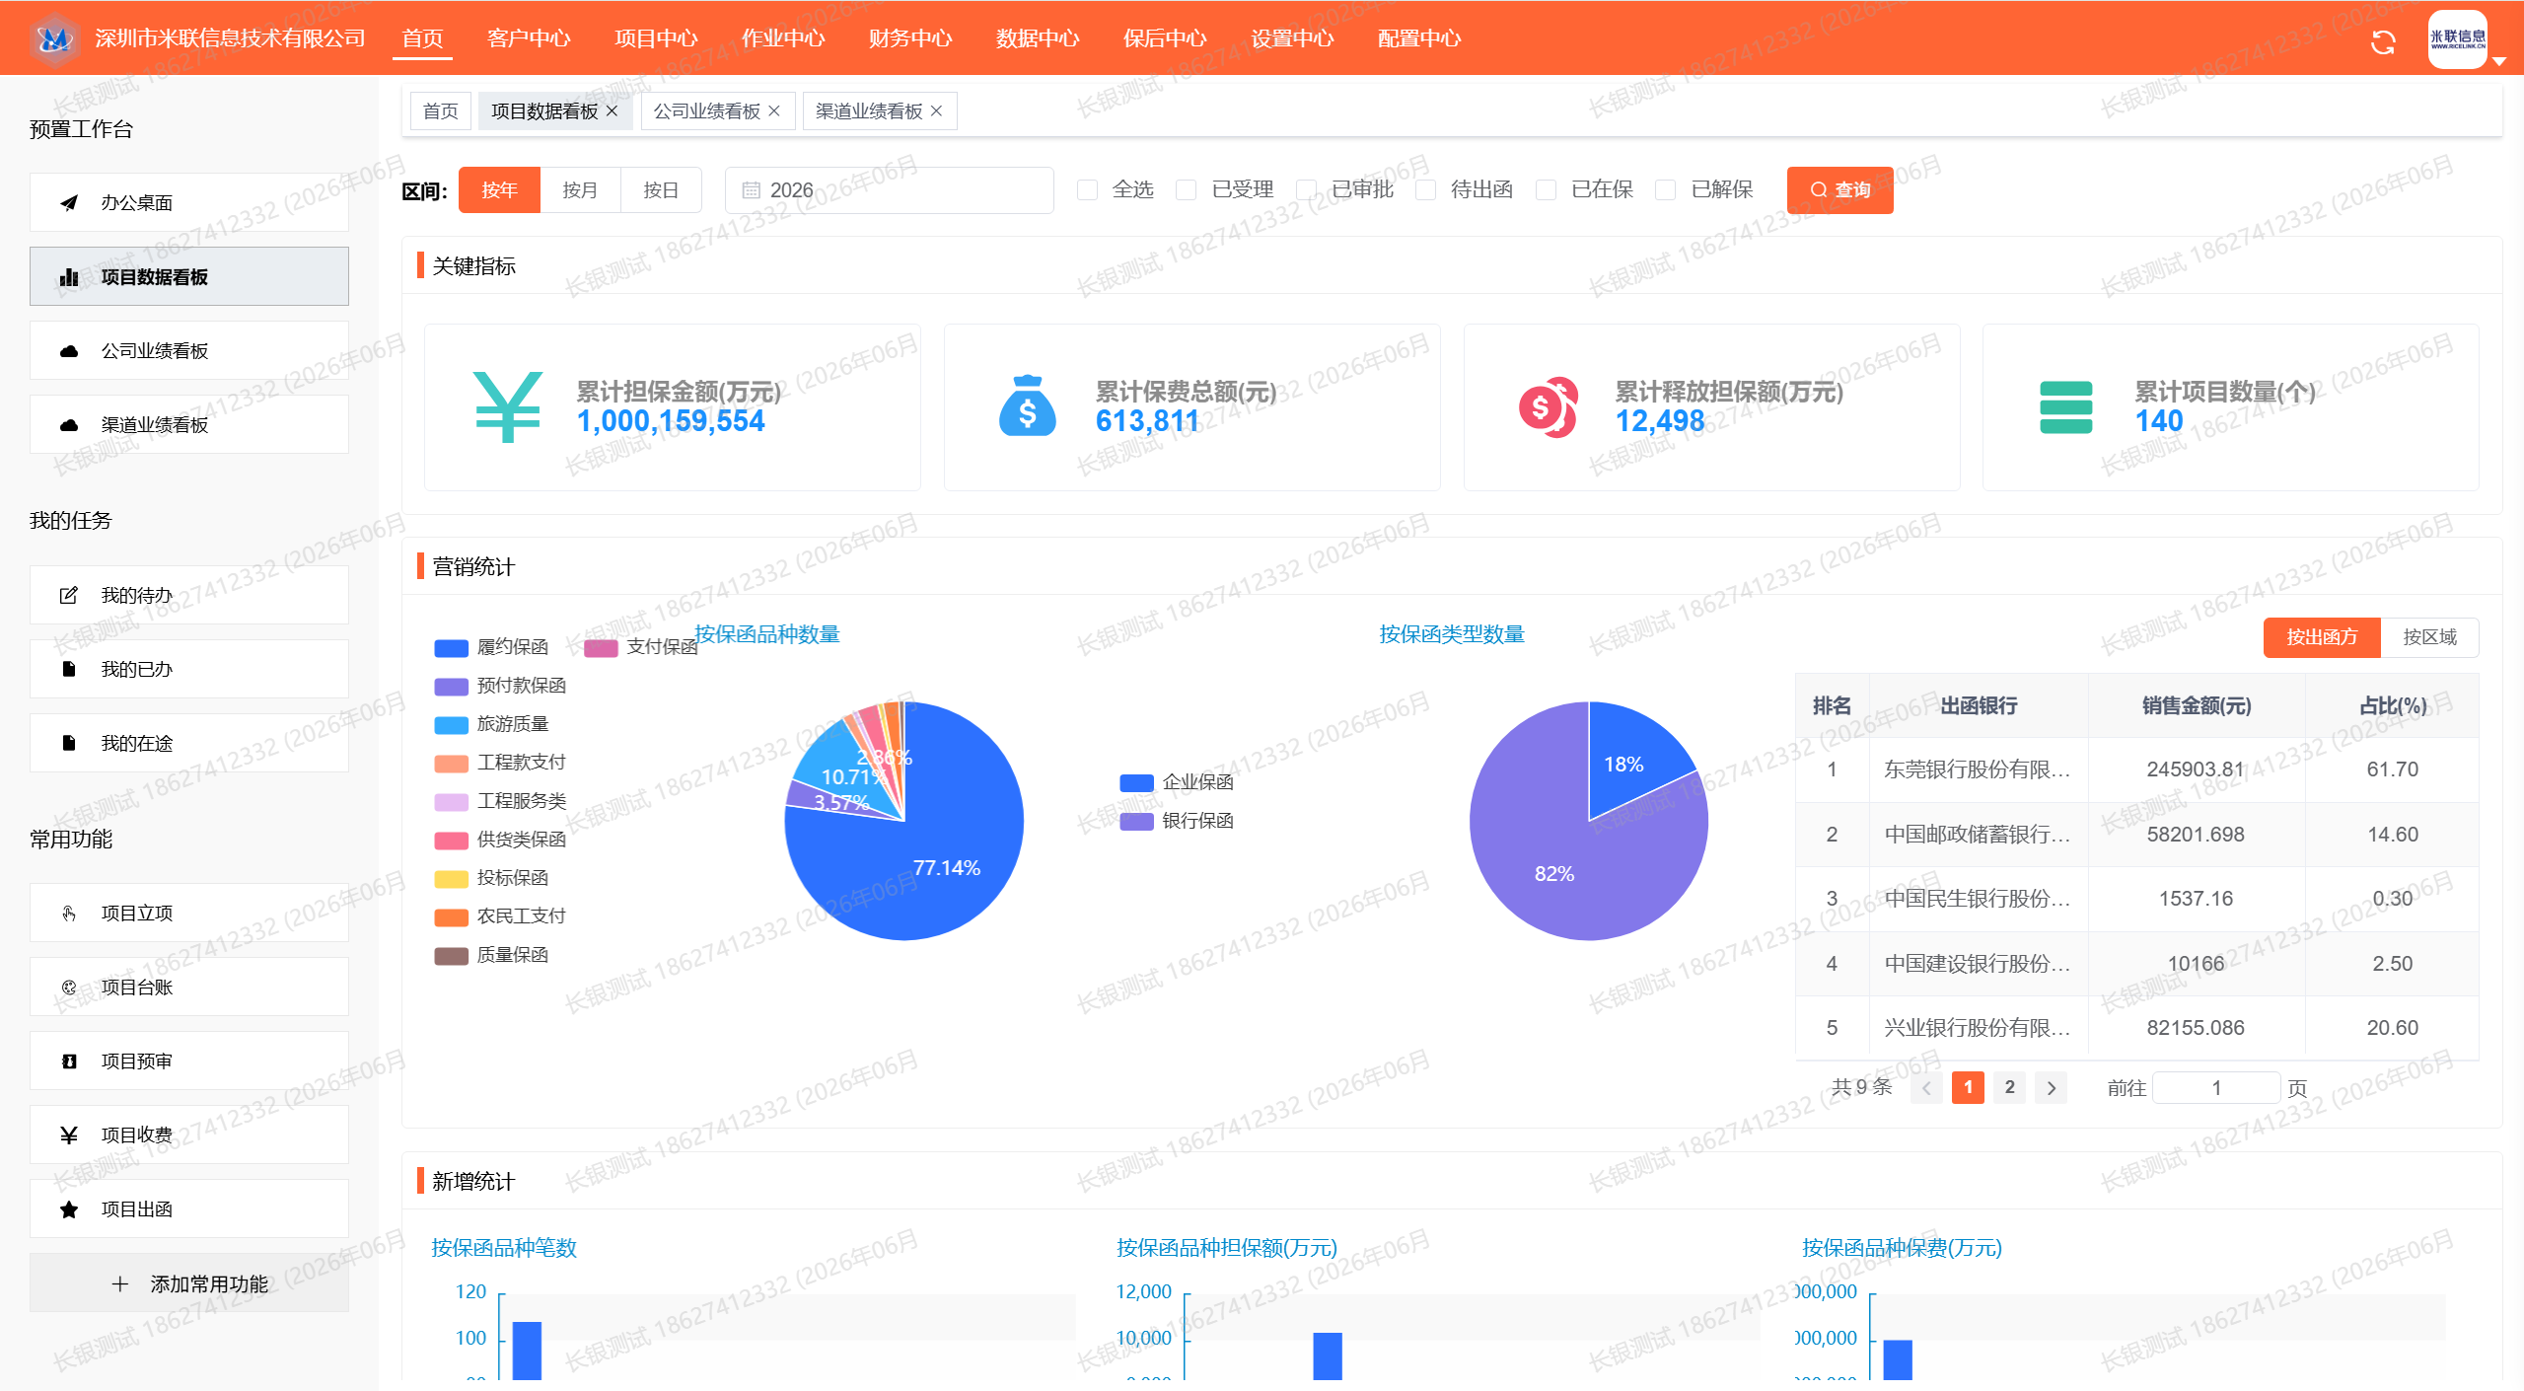Click the 项目出函 star icon
Screen dimensions: 2524x1391
pos(69,1209)
